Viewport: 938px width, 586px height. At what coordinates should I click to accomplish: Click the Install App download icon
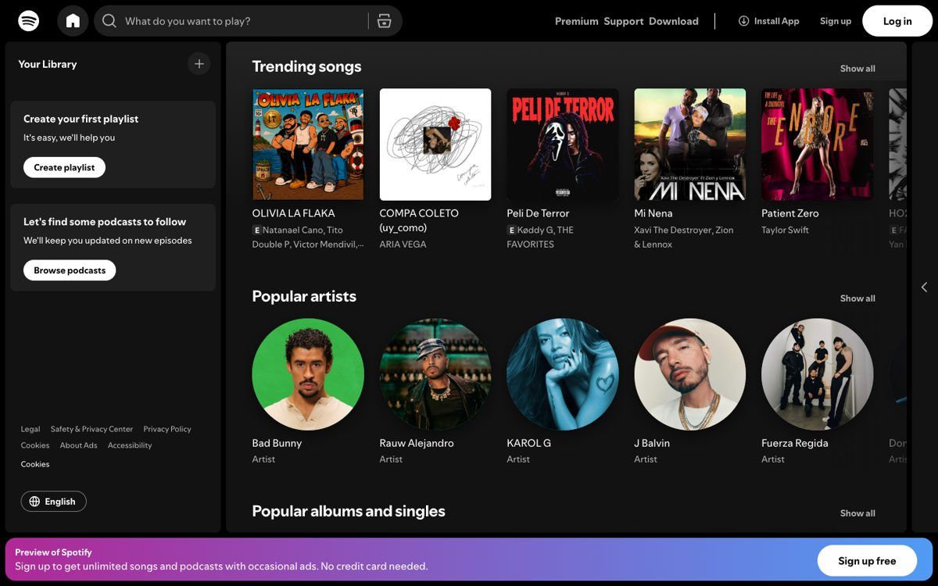point(743,21)
